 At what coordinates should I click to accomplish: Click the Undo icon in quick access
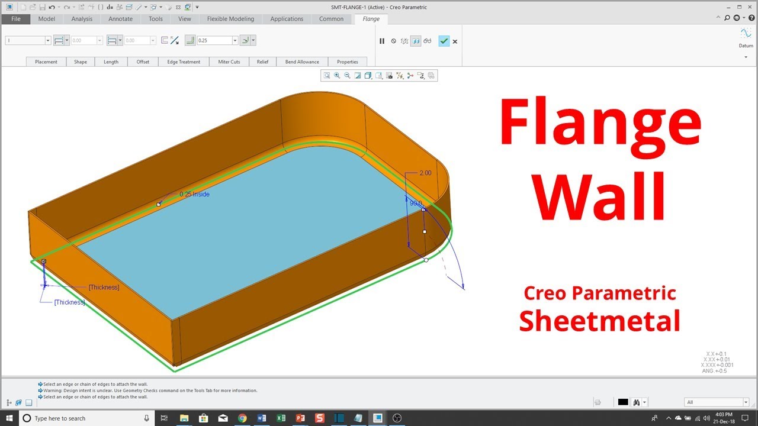[52, 7]
